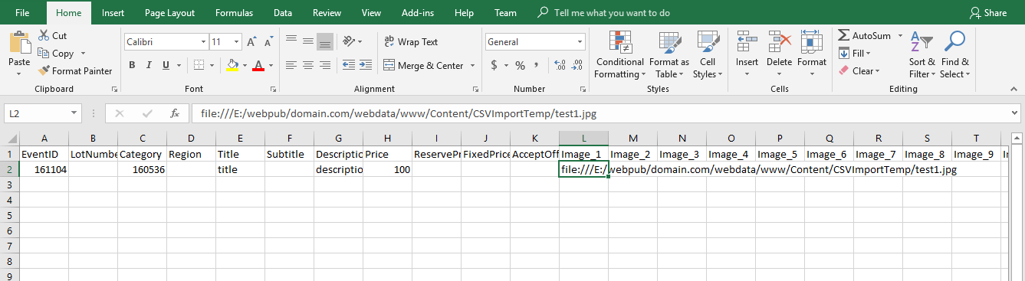Open Format as Table gallery
The width and height of the screenshot is (1025, 281).
pyautogui.click(x=669, y=54)
